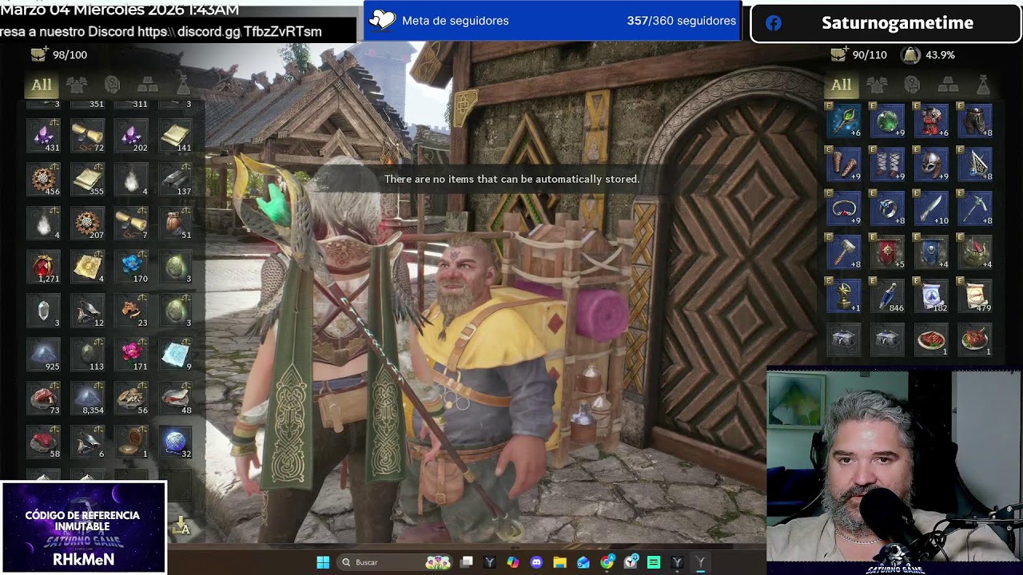Image resolution: width=1023 pixels, height=575 pixels.
Task: Select the roast meat food item in inventory
Action: [975, 339]
